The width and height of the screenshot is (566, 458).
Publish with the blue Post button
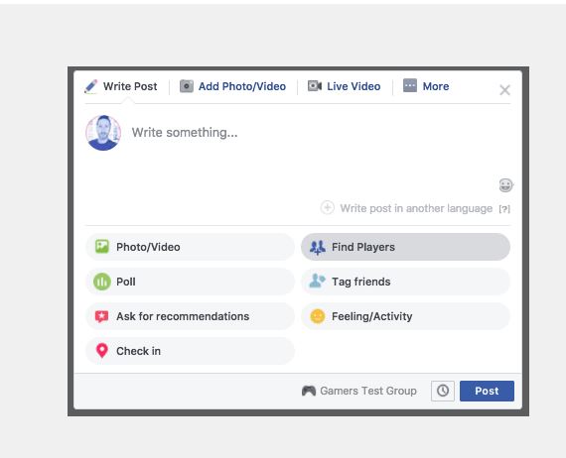(487, 391)
